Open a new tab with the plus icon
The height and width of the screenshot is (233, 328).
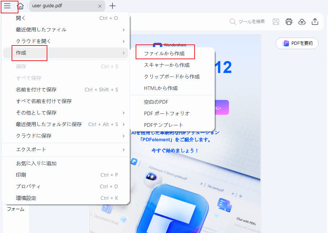coord(112,6)
